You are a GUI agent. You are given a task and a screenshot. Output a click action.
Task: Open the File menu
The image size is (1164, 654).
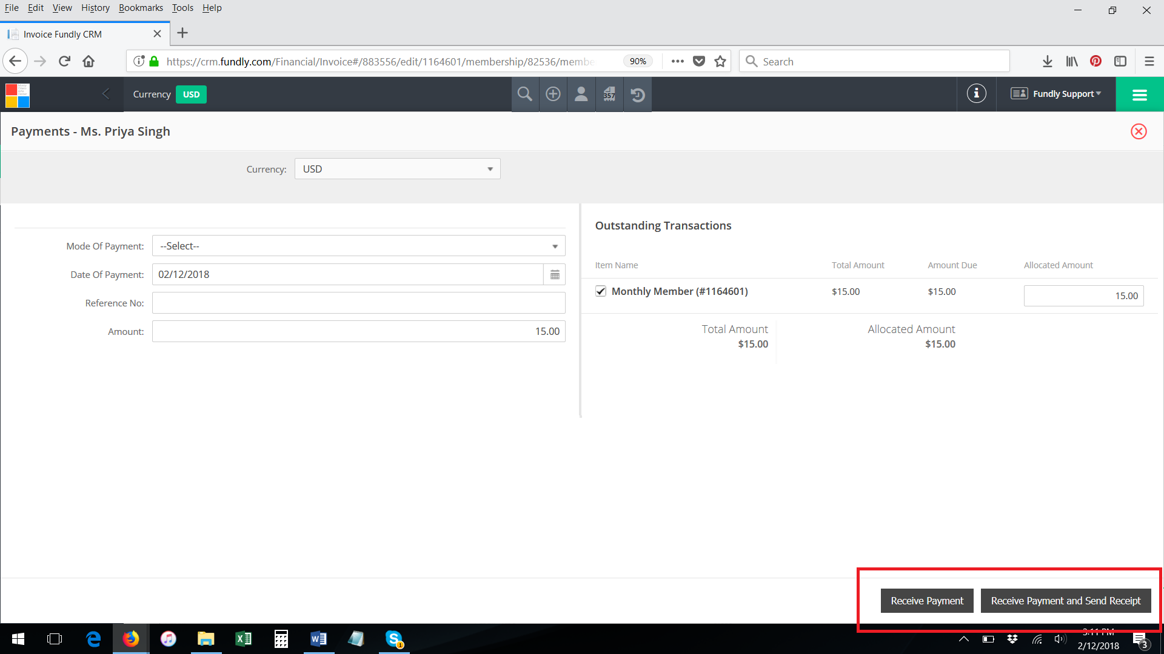[x=12, y=8]
